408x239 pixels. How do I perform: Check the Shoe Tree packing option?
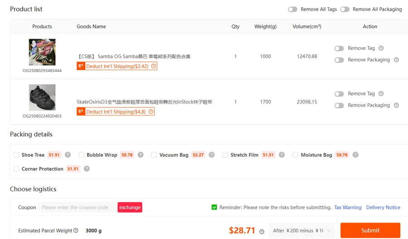[x=16, y=155]
